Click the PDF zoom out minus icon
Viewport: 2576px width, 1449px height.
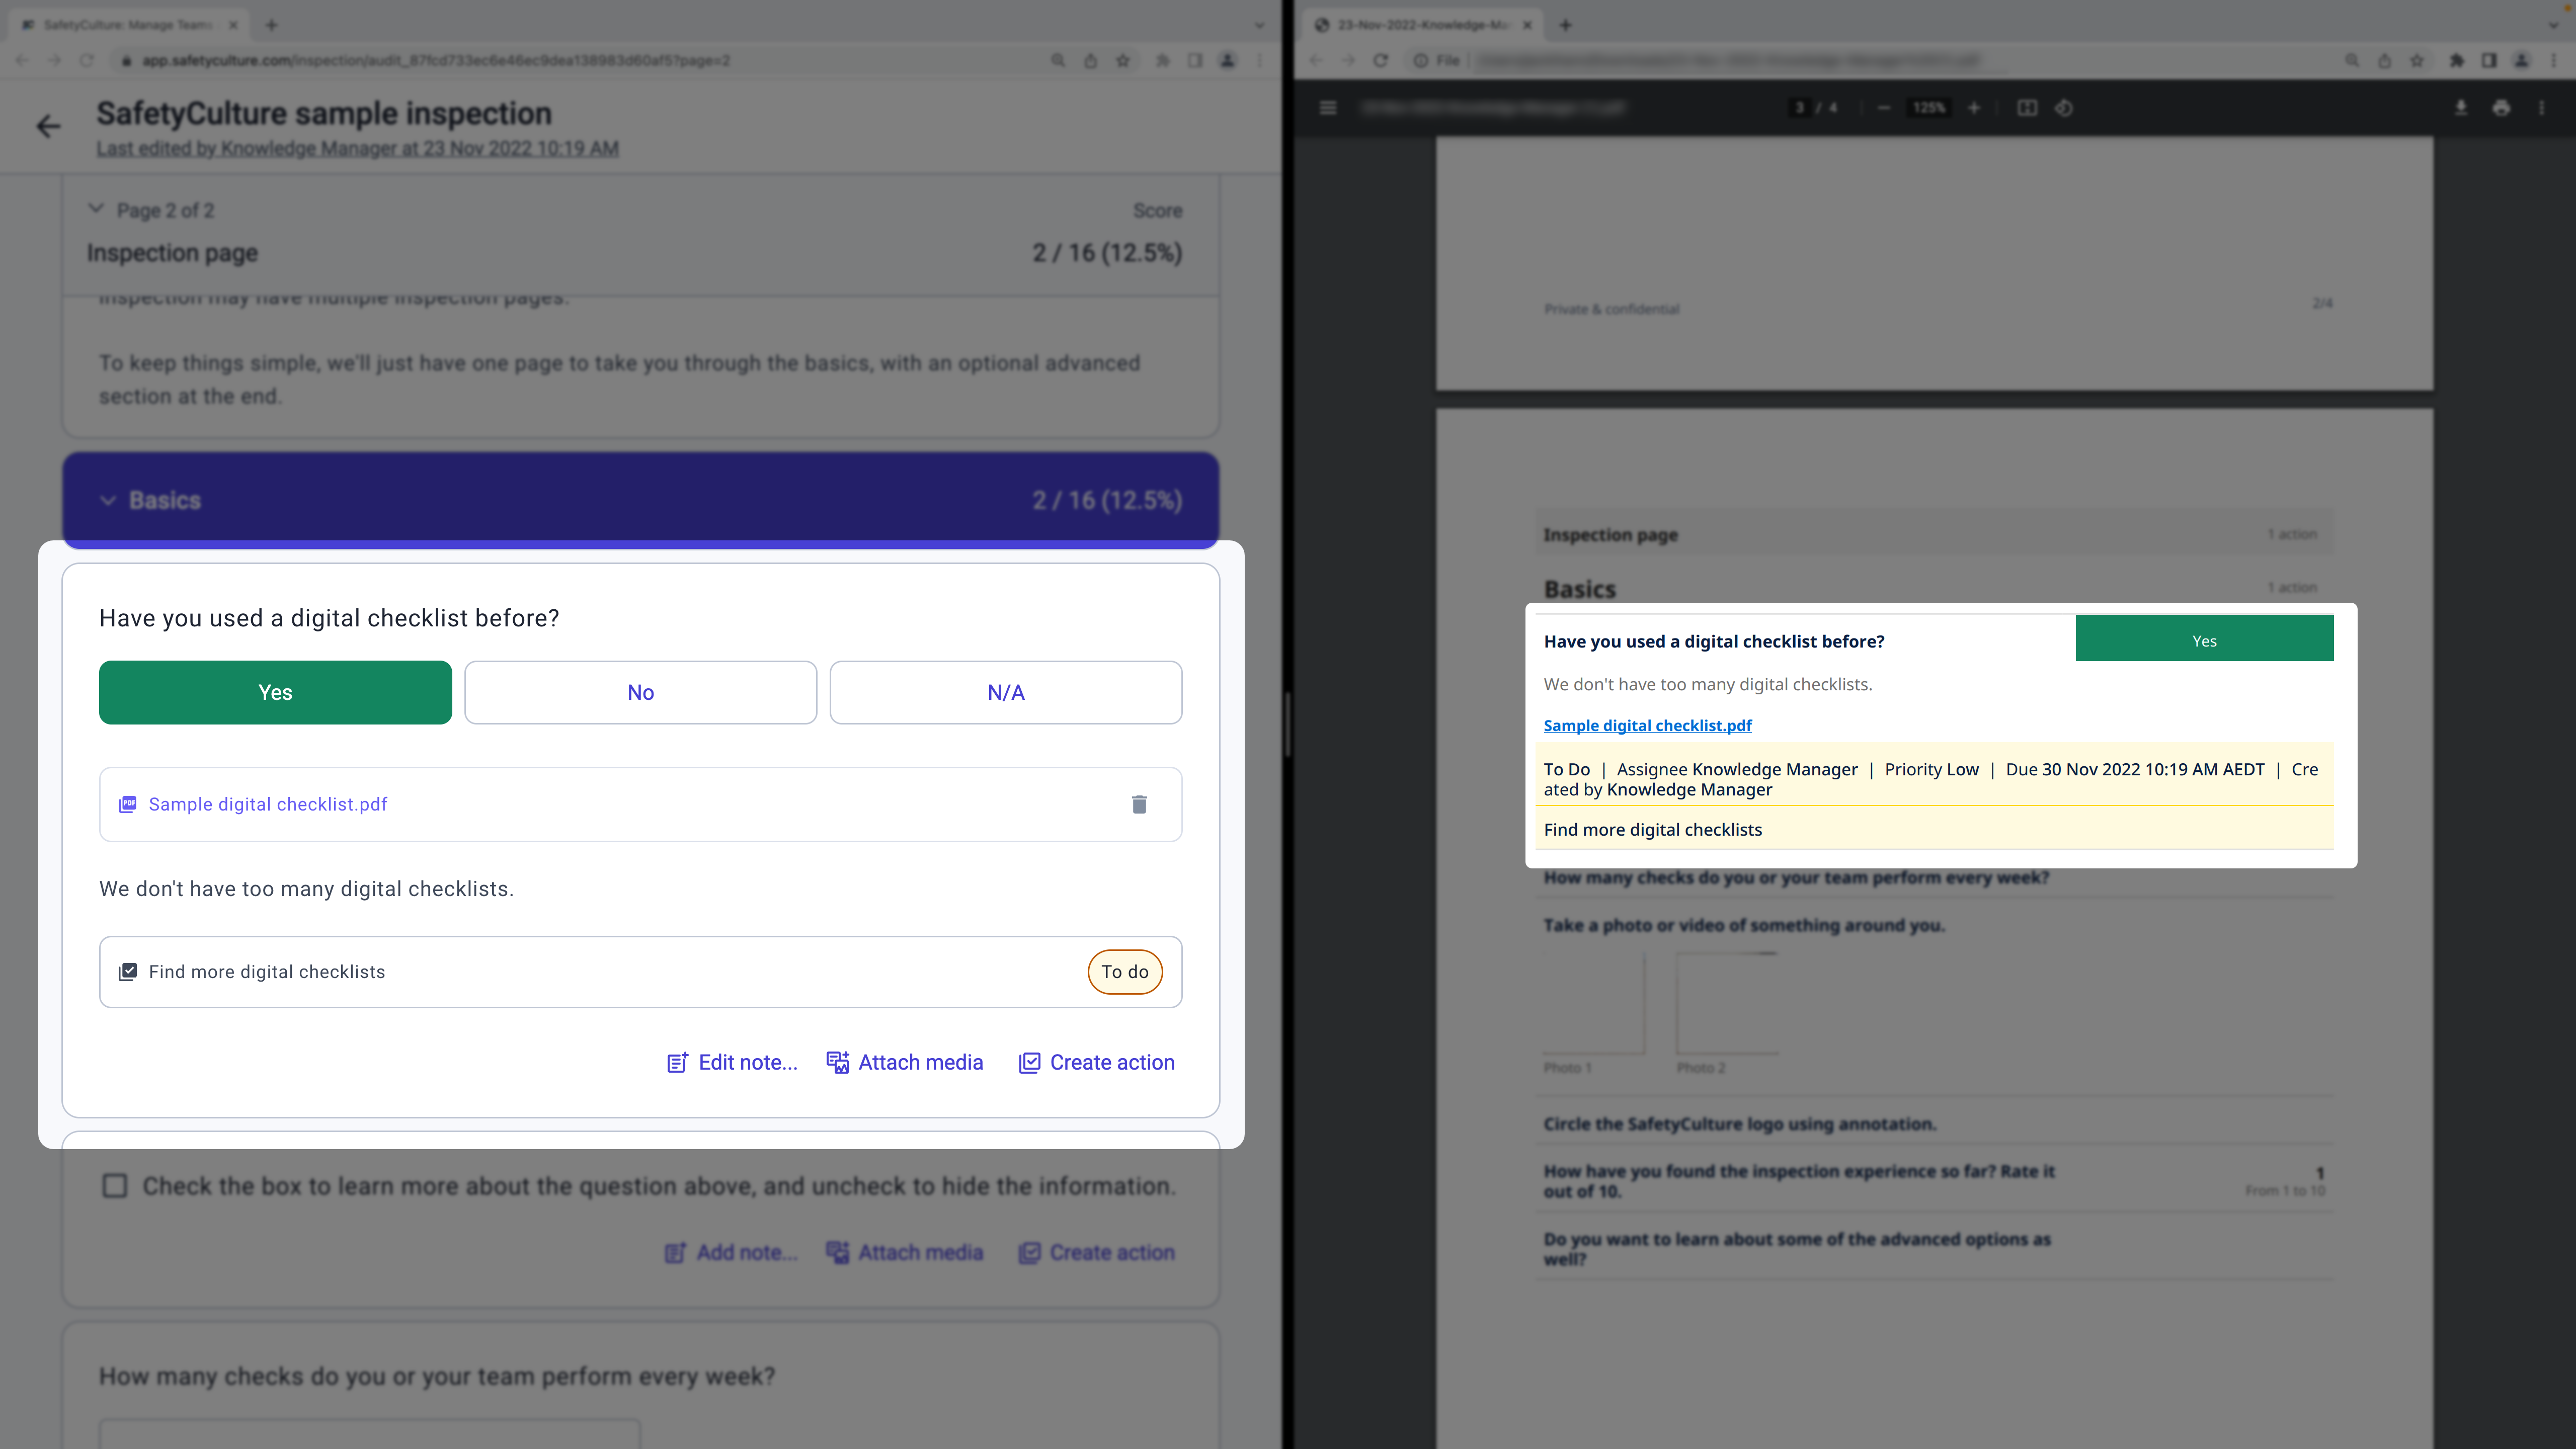coord(1884,108)
